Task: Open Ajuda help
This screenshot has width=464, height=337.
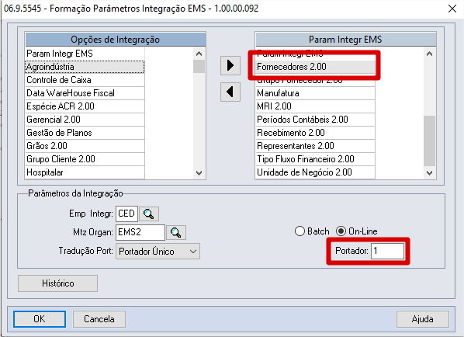Action: tap(423, 319)
